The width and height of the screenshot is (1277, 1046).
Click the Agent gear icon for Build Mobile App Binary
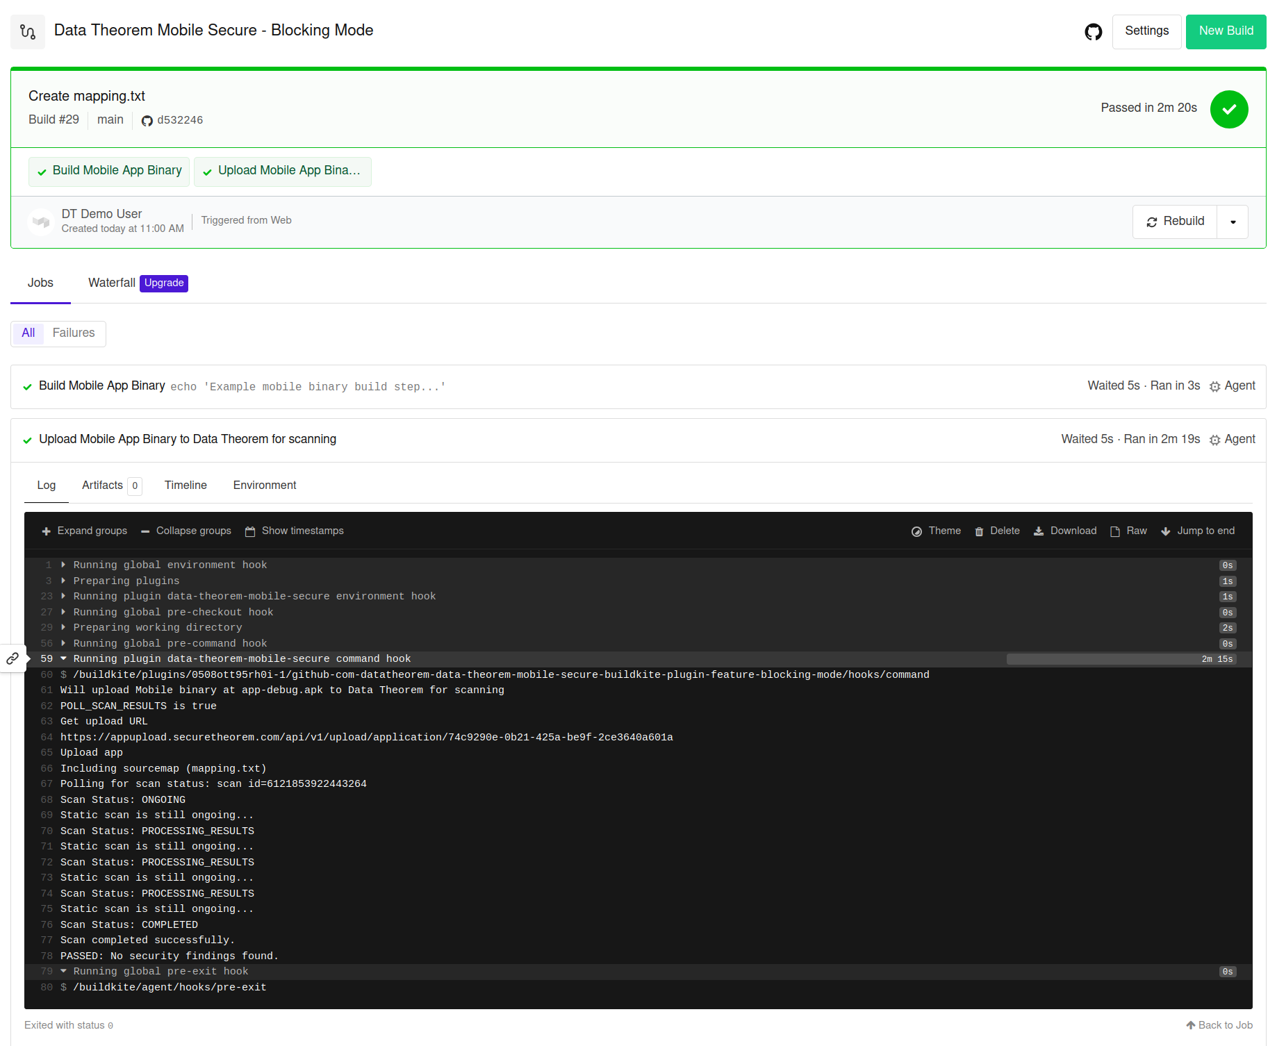[x=1214, y=387]
